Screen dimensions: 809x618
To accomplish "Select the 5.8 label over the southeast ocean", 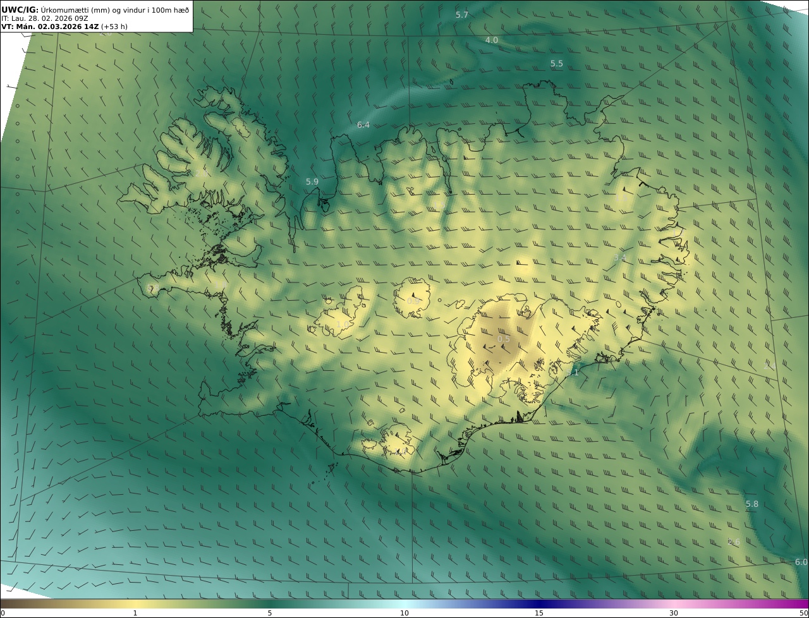I will coord(752,504).
